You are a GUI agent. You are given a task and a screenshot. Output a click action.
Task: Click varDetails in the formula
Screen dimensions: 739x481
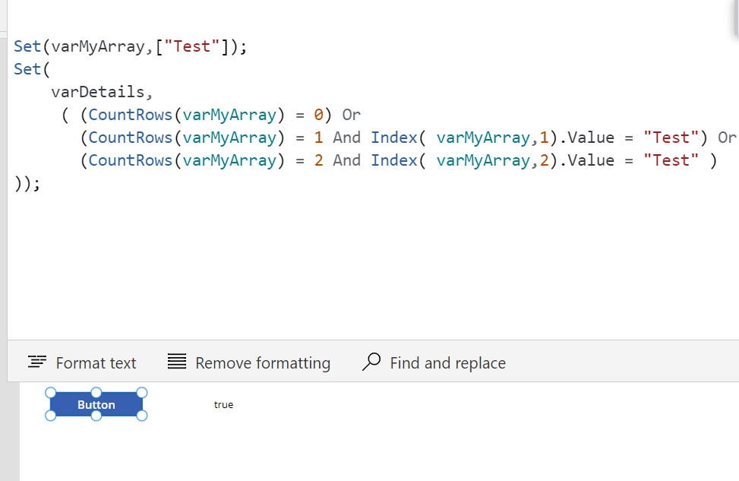pos(97,92)
